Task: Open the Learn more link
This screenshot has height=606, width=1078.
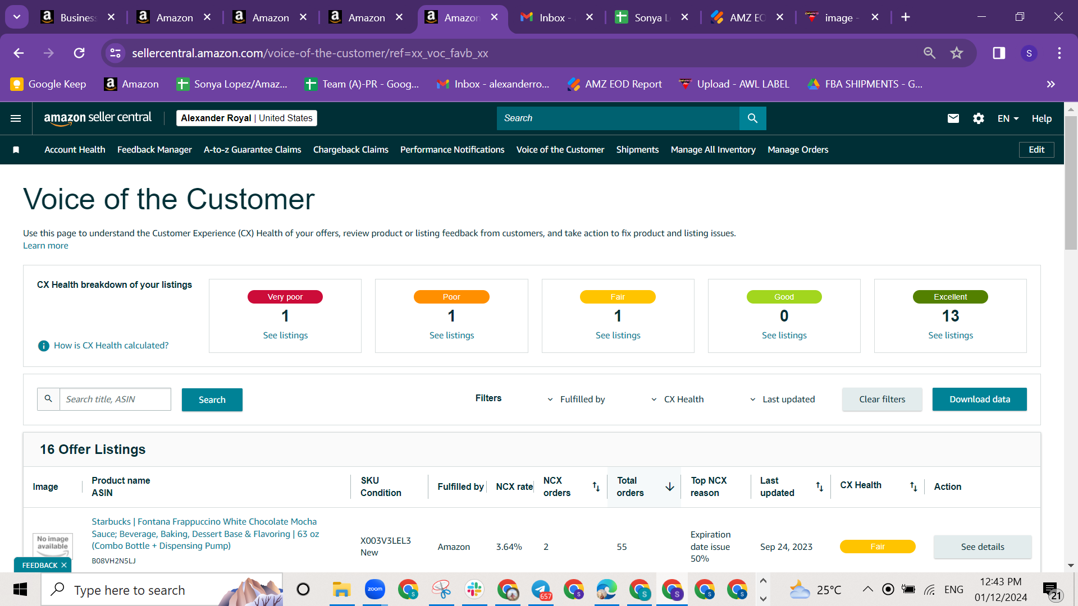Action: 45,246
